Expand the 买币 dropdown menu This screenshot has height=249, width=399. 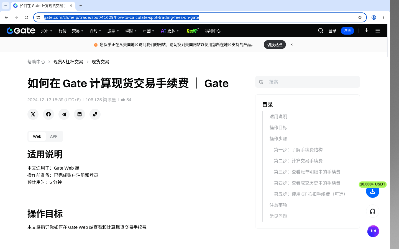coord(47,31)
